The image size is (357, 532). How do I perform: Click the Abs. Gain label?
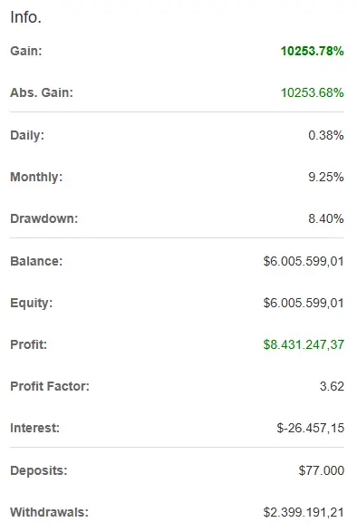[x=42, y=92]
